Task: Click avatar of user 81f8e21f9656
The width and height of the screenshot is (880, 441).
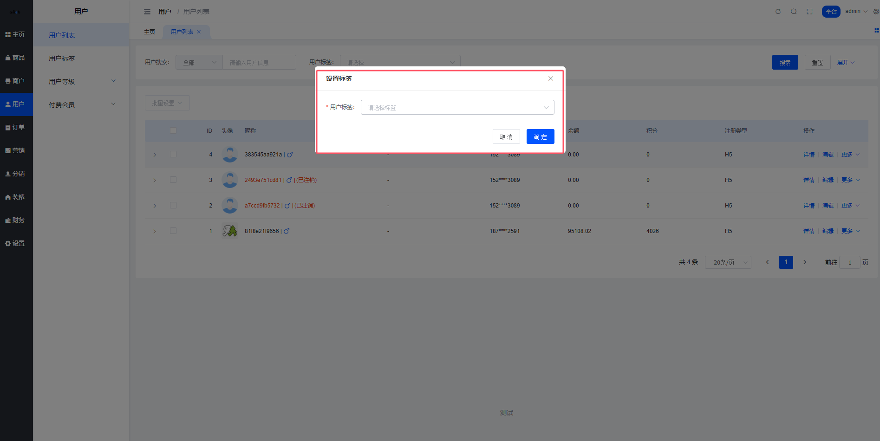Action: point(229,231)
